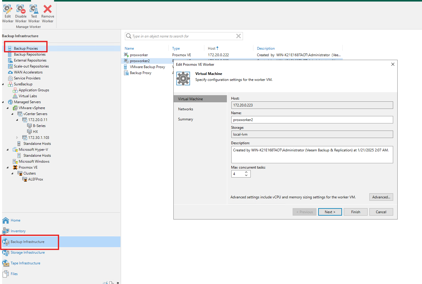Select Scale-out Repositories node

tap(31, 66)
